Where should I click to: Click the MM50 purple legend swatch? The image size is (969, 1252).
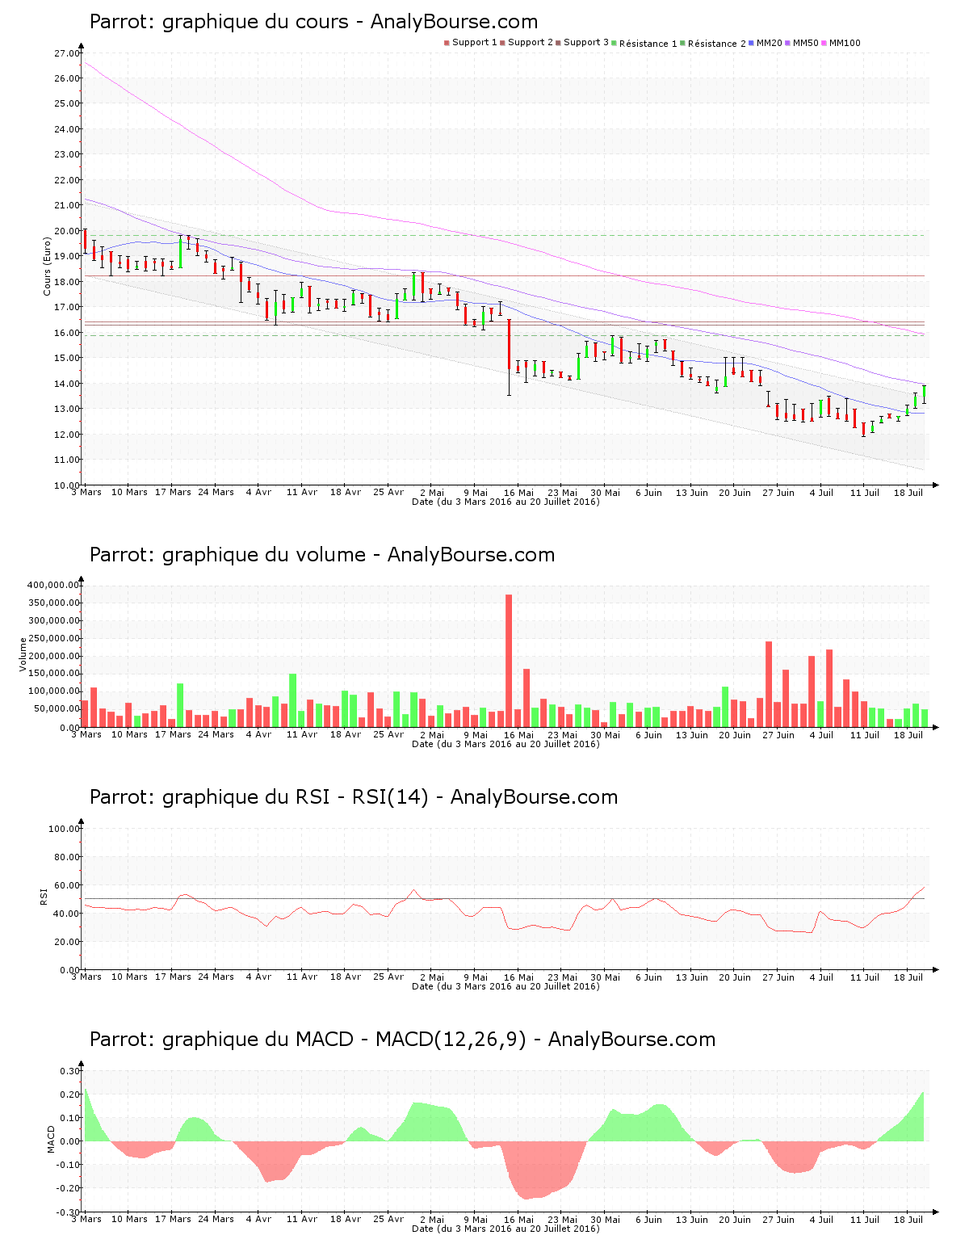coord(788,43)
